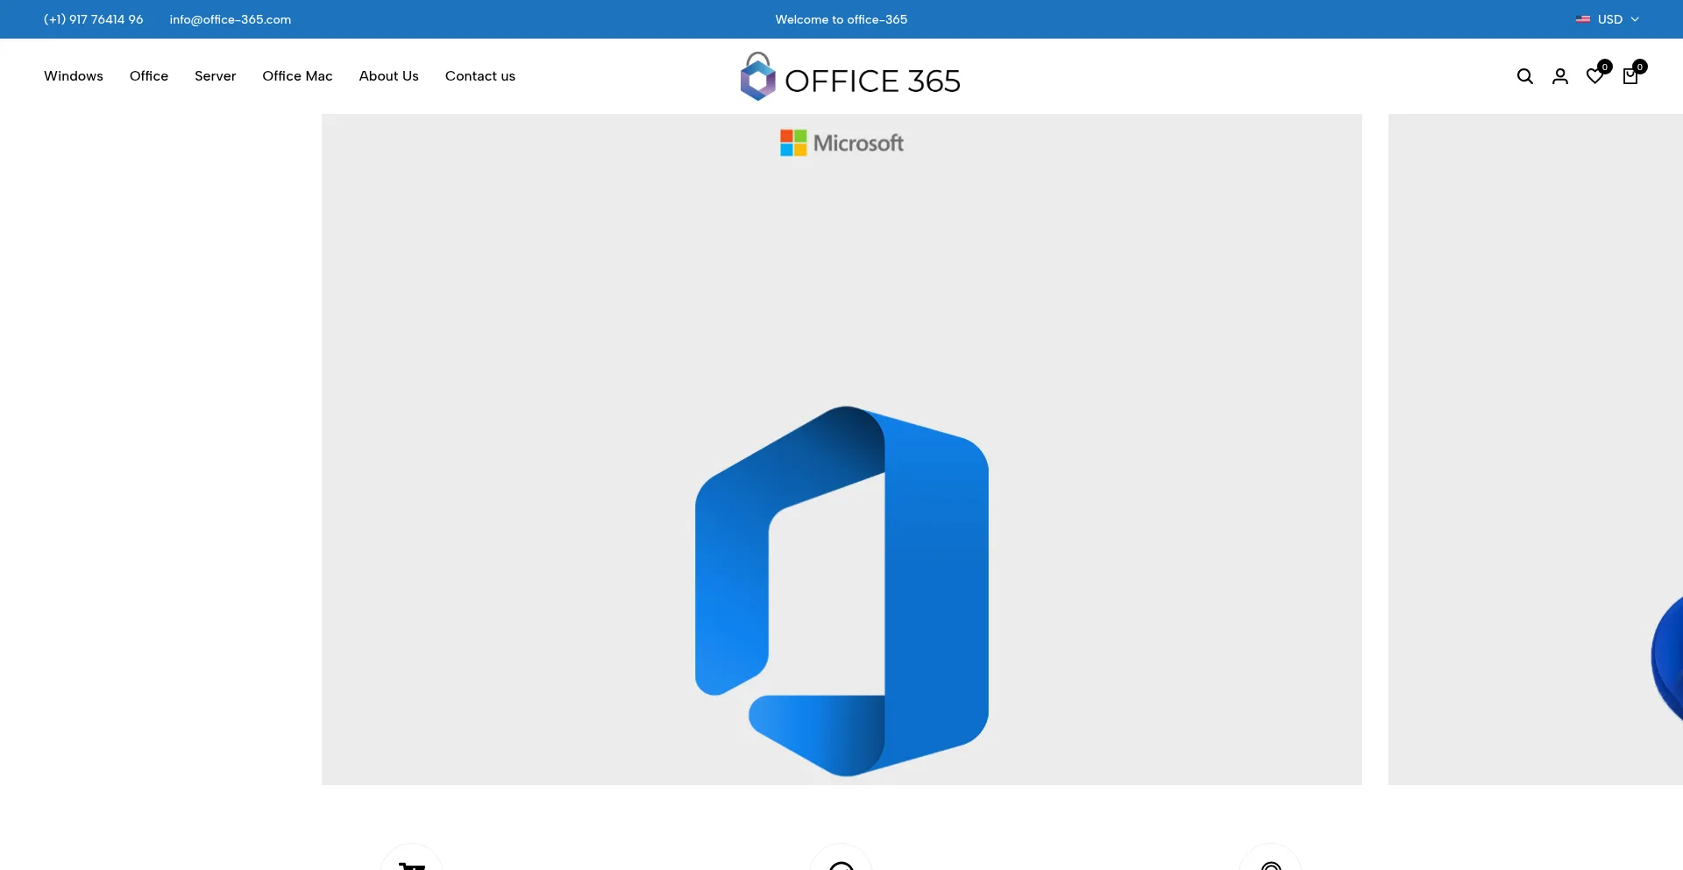The height and width of the screenshot is (870, 1683).
Task: Click the US flag currency icon
Action: (x=1582, y=19)
